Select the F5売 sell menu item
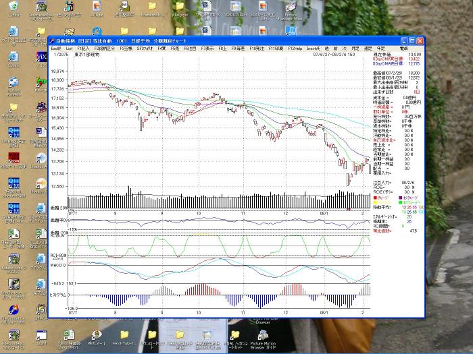Viewport: 473px width, 354px height. click(175, 49)
